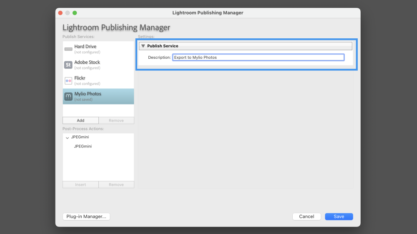The width and height of the screenshot is (417, 234).
Task: Click the Publish Service section header
Action: (246, 46)
